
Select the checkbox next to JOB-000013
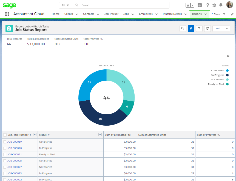click(x=4, y=173)
